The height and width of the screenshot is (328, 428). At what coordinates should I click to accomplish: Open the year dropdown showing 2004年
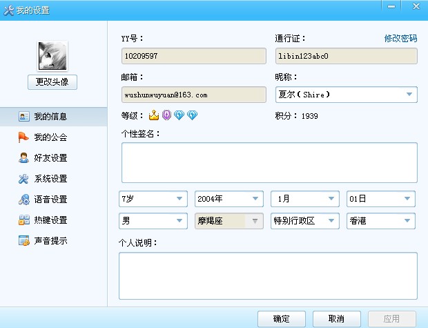pyautogui.click(x=229, y=199)
